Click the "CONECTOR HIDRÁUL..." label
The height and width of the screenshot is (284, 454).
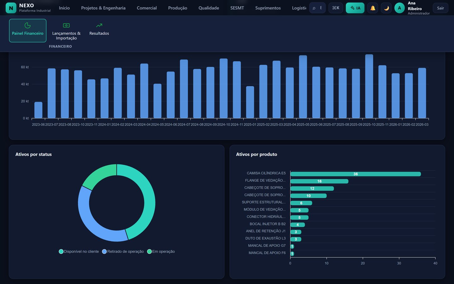[x=266, y=217]
